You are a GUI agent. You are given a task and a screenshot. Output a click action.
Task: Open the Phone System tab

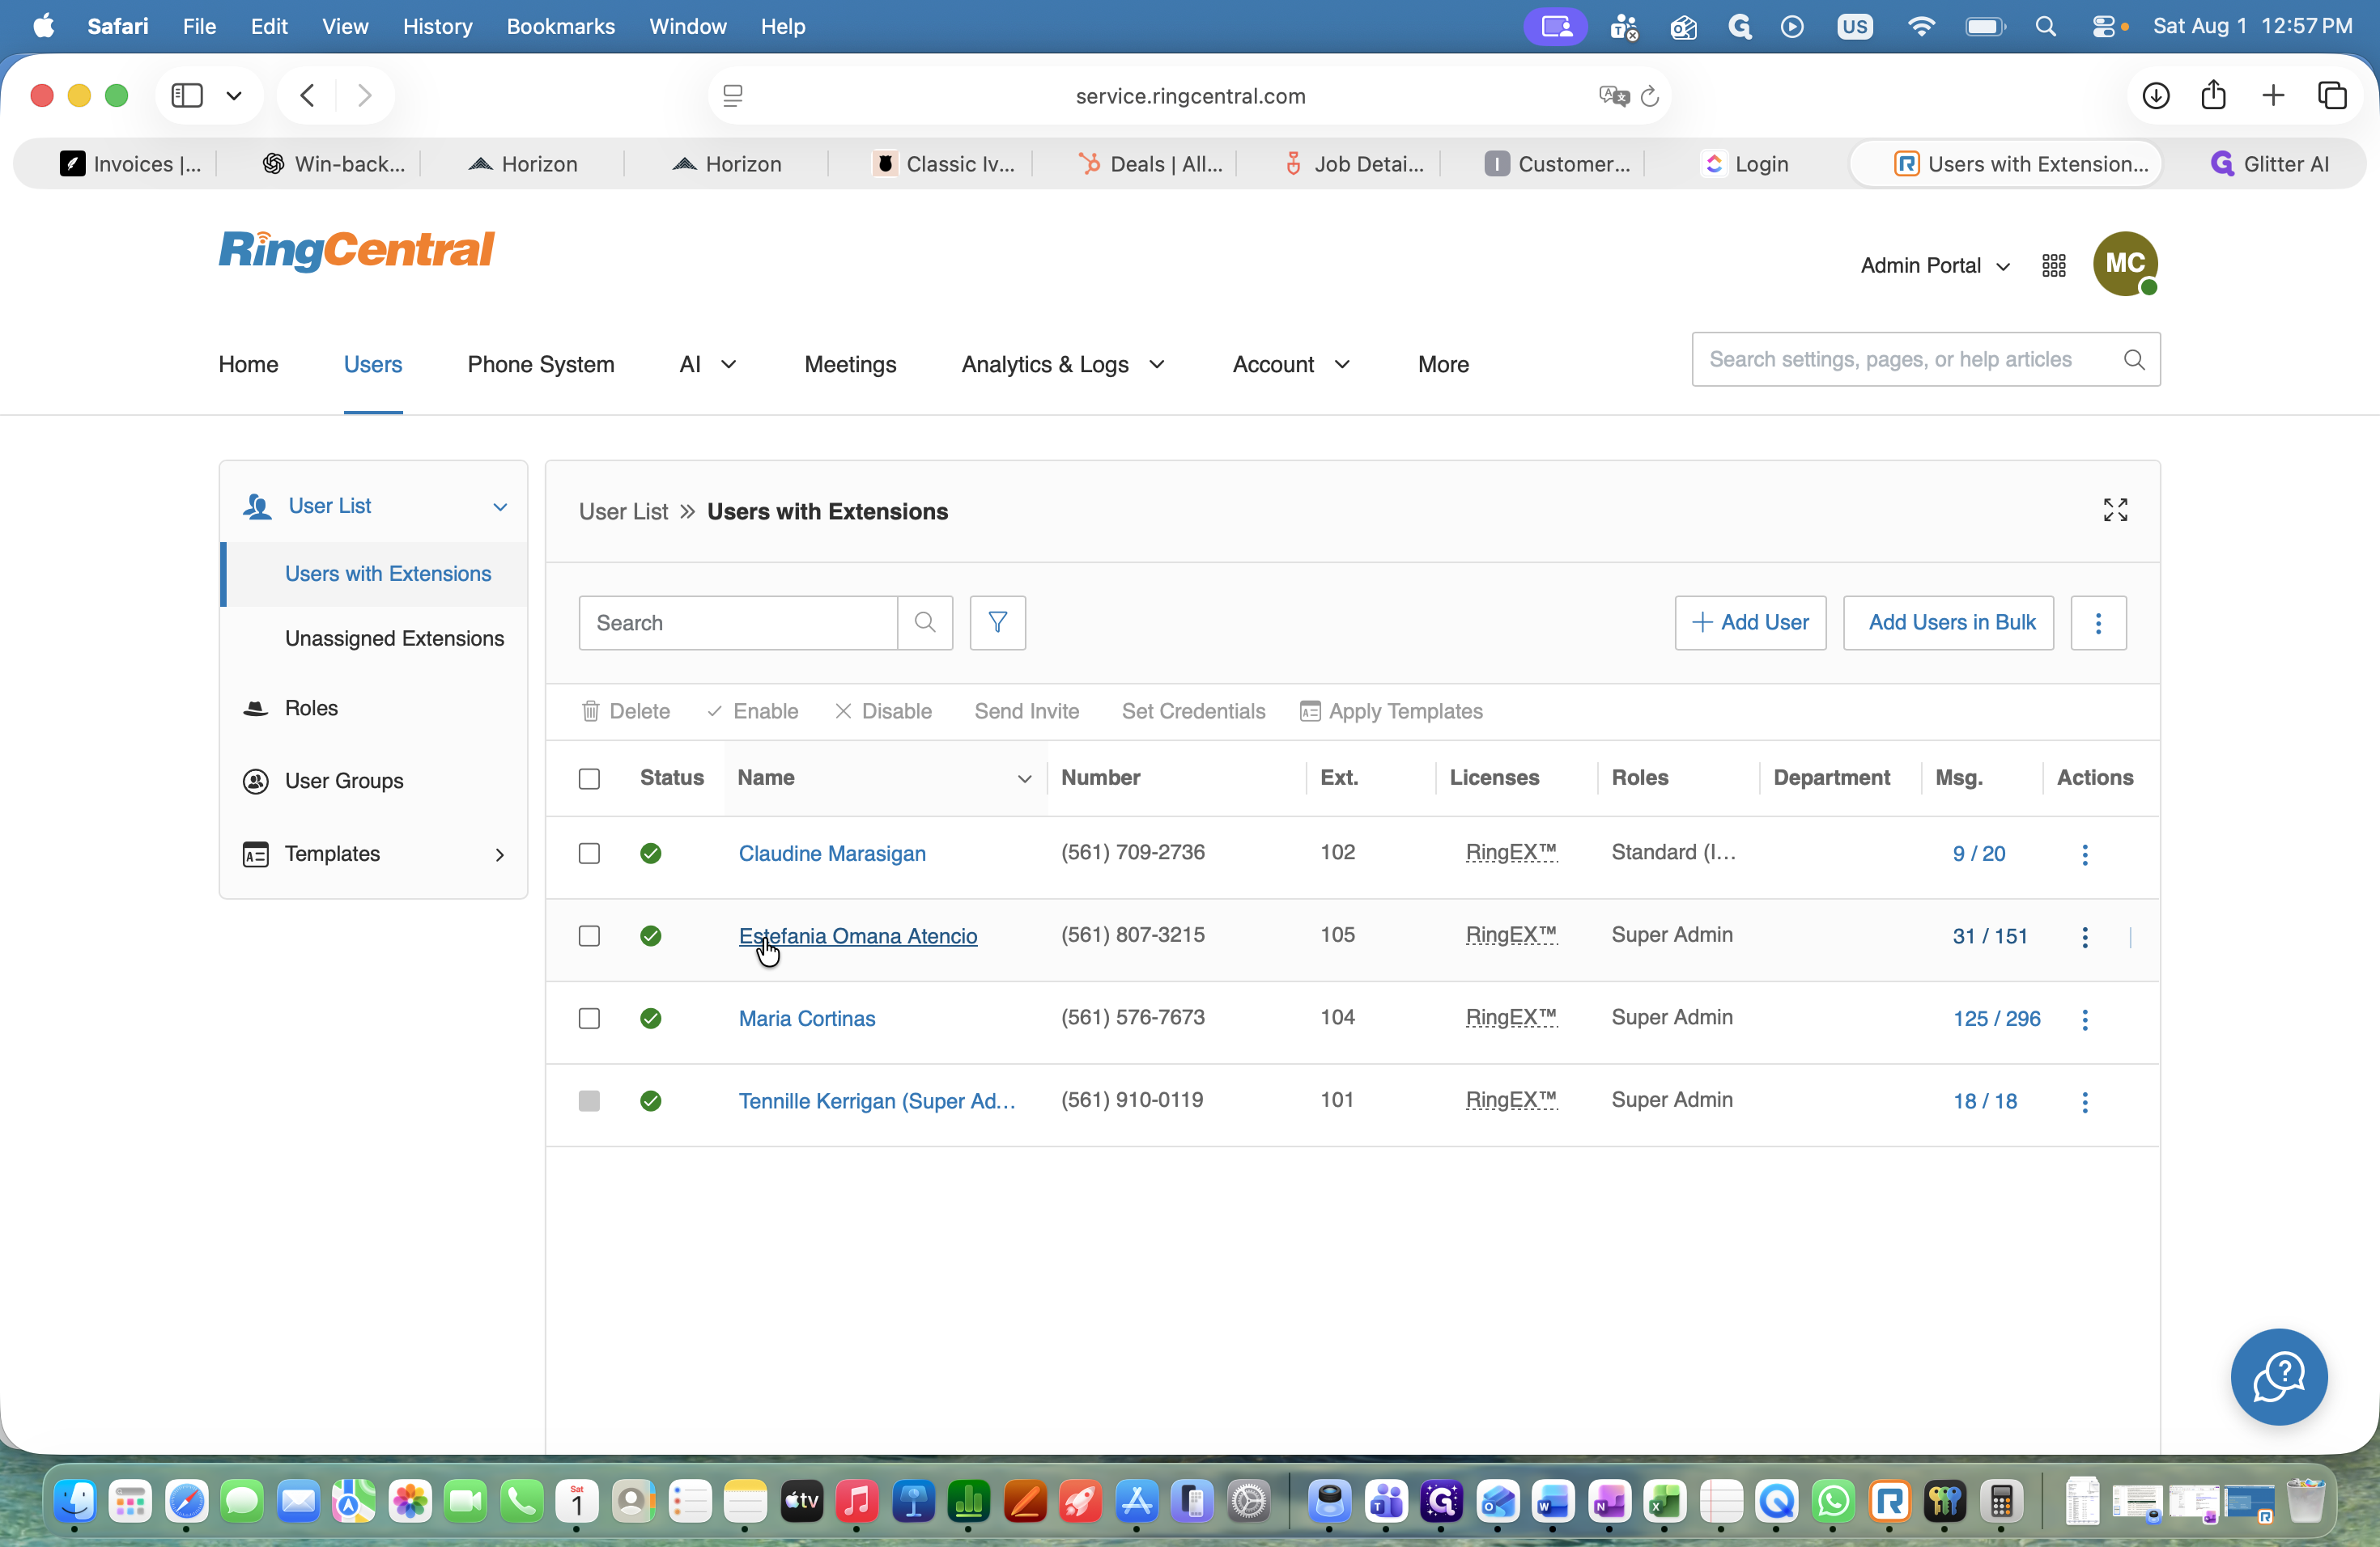click(x=541, y=365)
